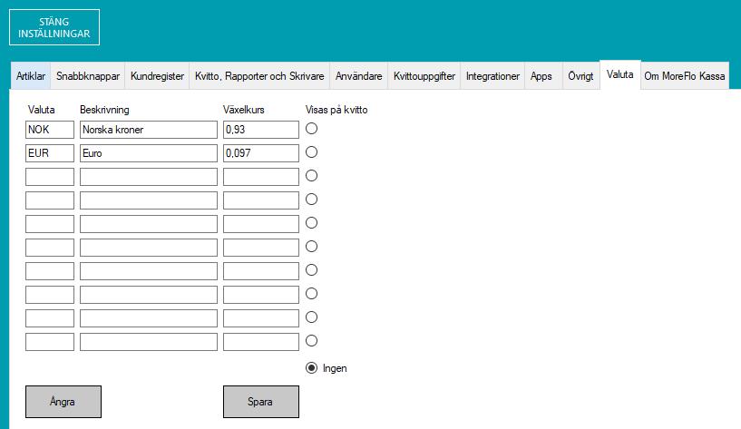The height and width of the screenshot is (429, 741).
Task: Switch to the Integrationer tab
Action: pyautogui.click(x=492, y=76)
